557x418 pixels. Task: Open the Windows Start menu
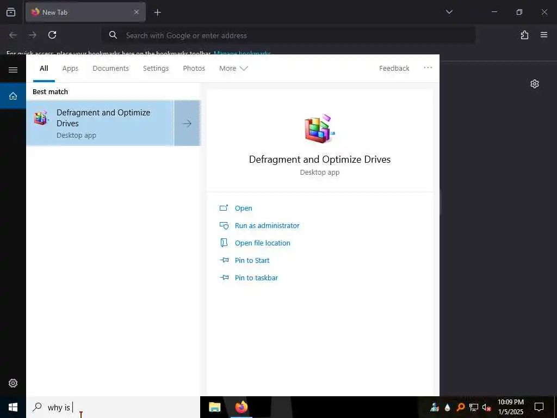13,407
